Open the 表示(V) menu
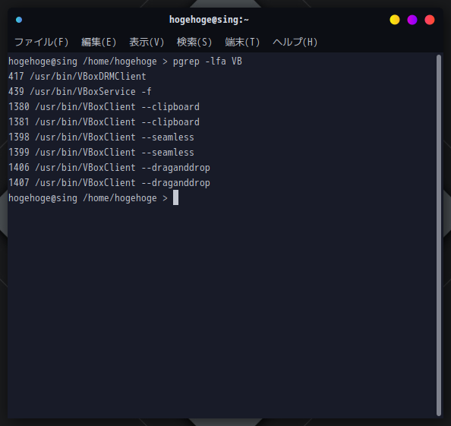The width and height of the screenshot is (451, 426). (147, 43)
